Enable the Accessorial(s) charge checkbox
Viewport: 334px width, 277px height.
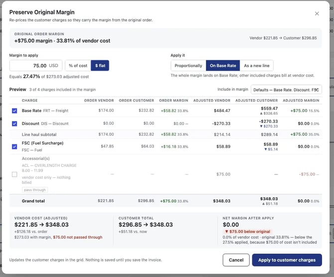(14, 174)
